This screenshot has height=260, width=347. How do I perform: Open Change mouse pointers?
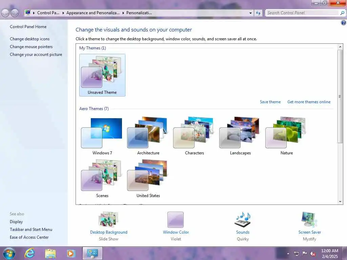coord(31,47)
